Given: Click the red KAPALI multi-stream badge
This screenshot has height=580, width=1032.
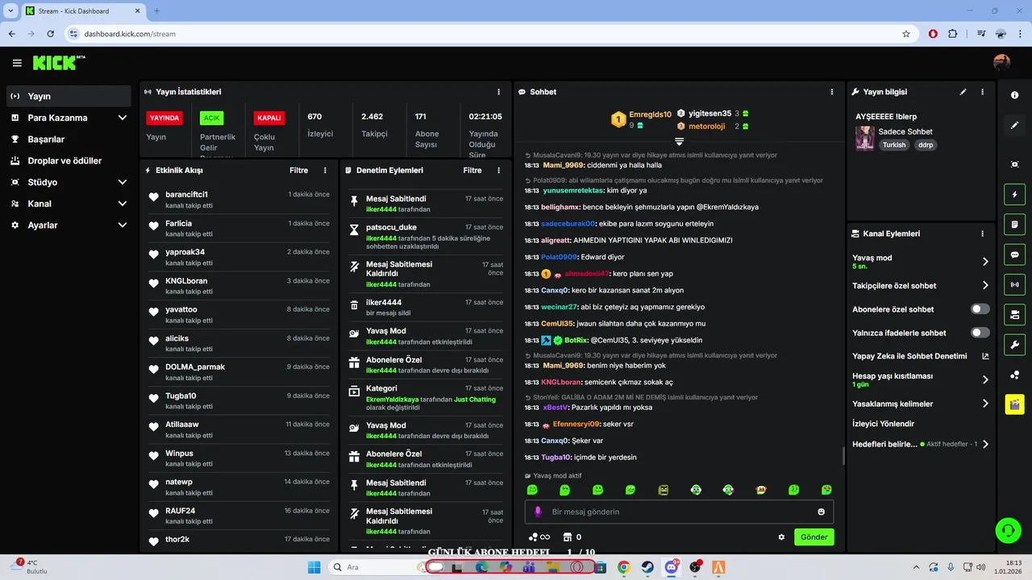Looking at the screenshot, I should click(268, 118).
